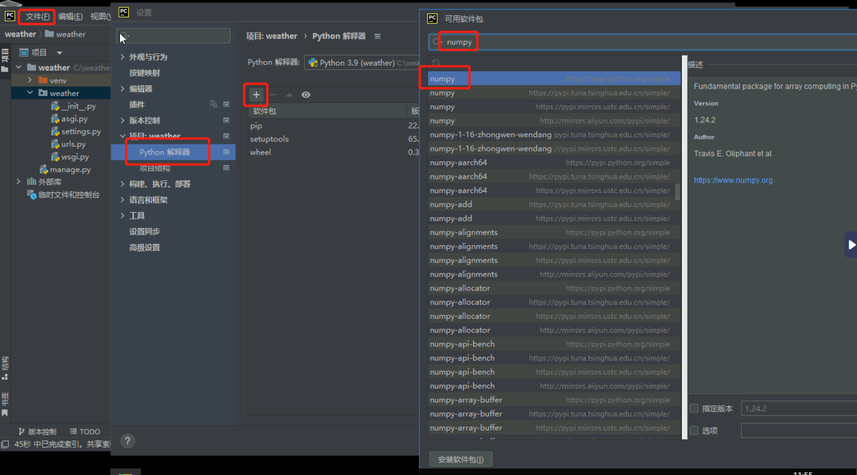Click the translate icon next to Plugins
Image resolution: width=857 pixels, height=475 pixels.
tap(213, 104)
